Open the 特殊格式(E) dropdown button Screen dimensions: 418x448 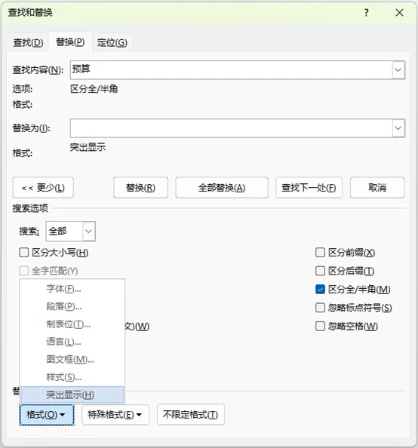coord(115,415)
